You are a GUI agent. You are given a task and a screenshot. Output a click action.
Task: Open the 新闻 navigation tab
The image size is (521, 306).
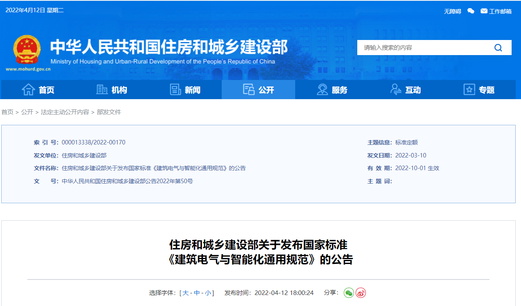pyautogui.click(x=185, y=90)
